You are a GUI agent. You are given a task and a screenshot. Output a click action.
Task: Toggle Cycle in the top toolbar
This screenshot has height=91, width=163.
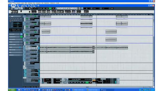click(44, 8)
